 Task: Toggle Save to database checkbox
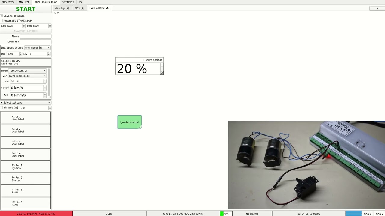(2, 16)
